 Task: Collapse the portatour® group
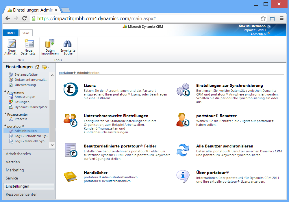(5, 126)
